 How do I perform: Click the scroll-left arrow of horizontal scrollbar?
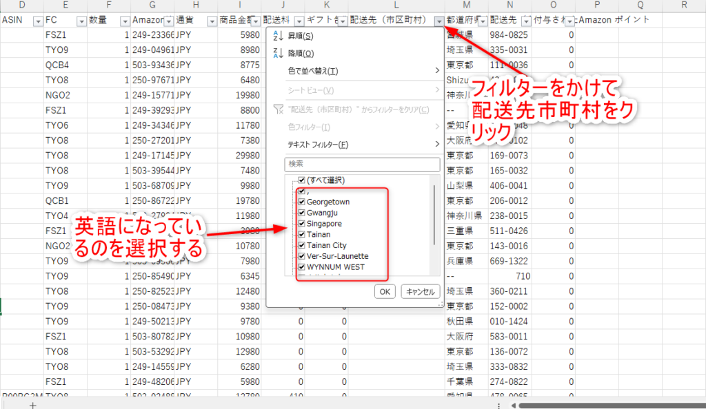click(x=511, y=405)
